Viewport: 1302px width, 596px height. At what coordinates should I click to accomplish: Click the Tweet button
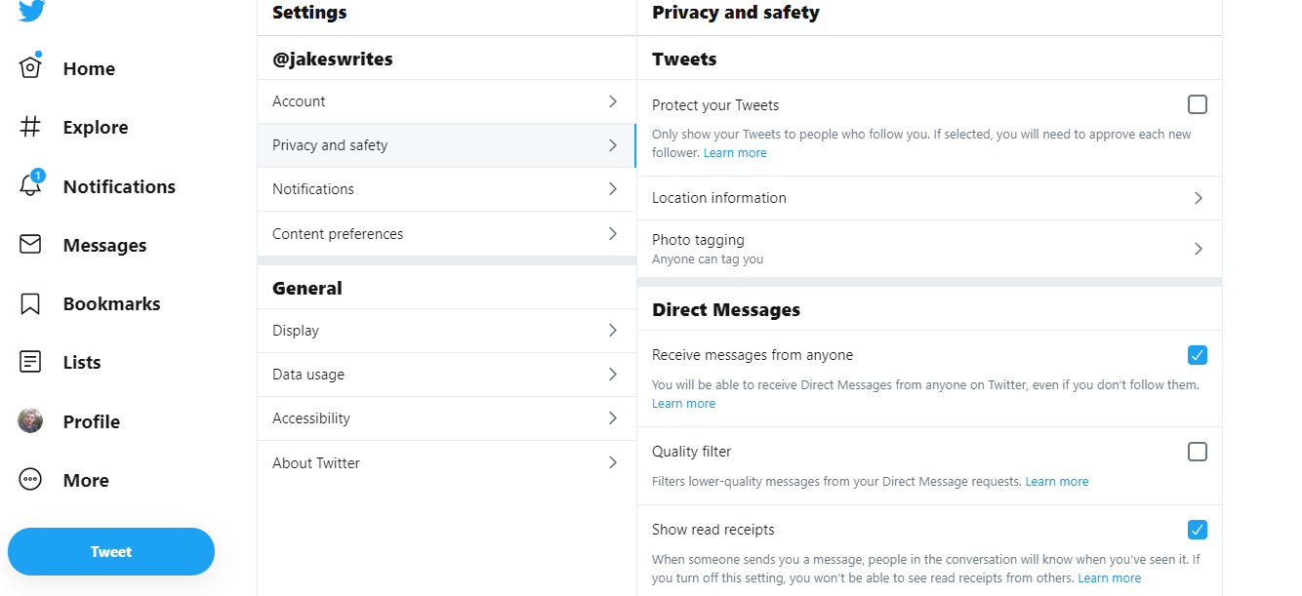tap(110, 551)
